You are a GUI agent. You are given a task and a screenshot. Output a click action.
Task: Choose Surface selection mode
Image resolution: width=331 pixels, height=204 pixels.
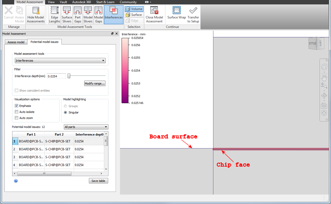(x=134, y=15)
